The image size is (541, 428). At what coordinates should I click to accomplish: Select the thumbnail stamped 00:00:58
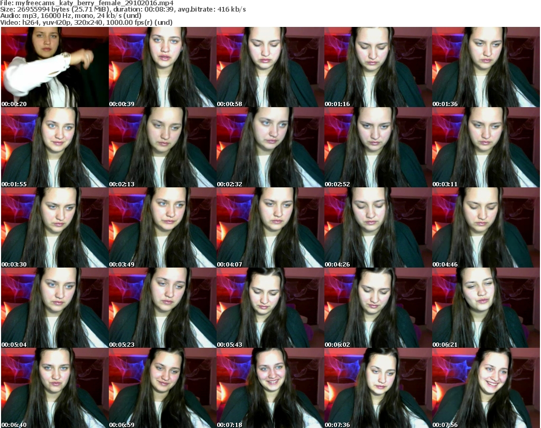(270, 67)
